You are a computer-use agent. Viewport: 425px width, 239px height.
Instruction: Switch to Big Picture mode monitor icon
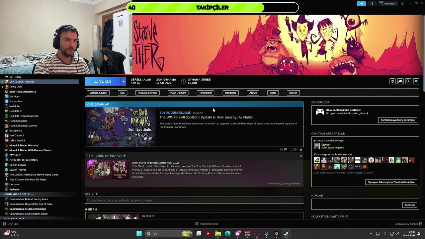[403, 3]
